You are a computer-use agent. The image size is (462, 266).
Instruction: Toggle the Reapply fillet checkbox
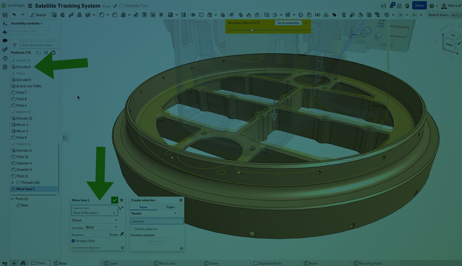(73, 241)
